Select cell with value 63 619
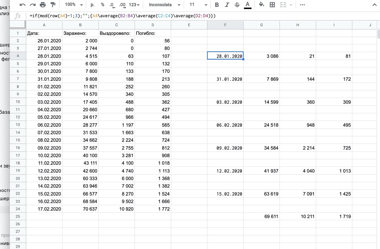This screenshot has width=380, height=249. click(x=262, y=194)
